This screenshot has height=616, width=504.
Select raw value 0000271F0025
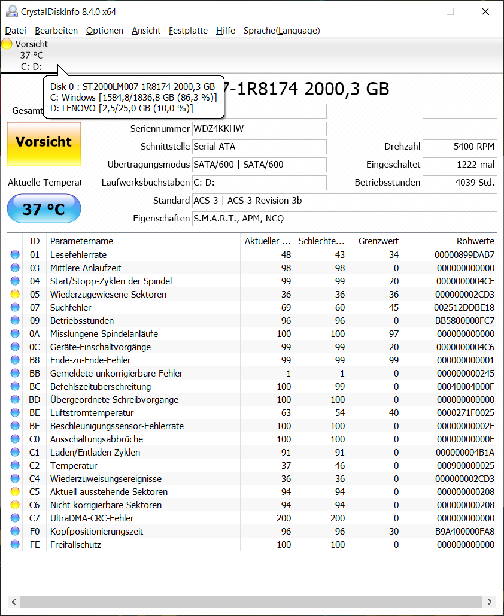coord(466,413)
